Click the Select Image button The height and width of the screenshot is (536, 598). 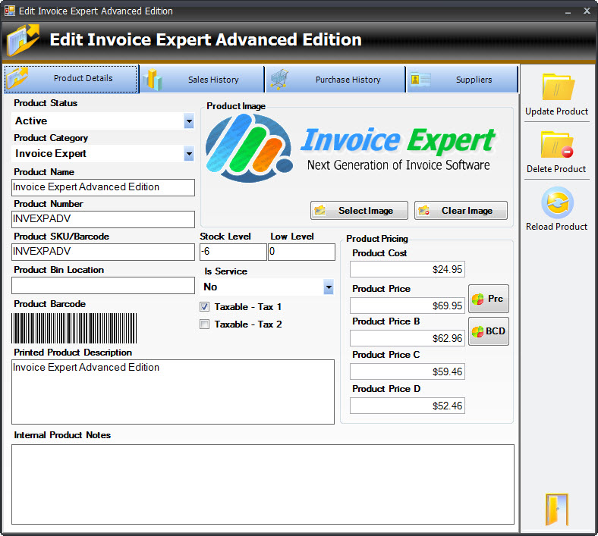(359, 211)
